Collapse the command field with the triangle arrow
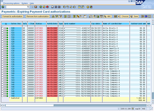 pos(32,7)
